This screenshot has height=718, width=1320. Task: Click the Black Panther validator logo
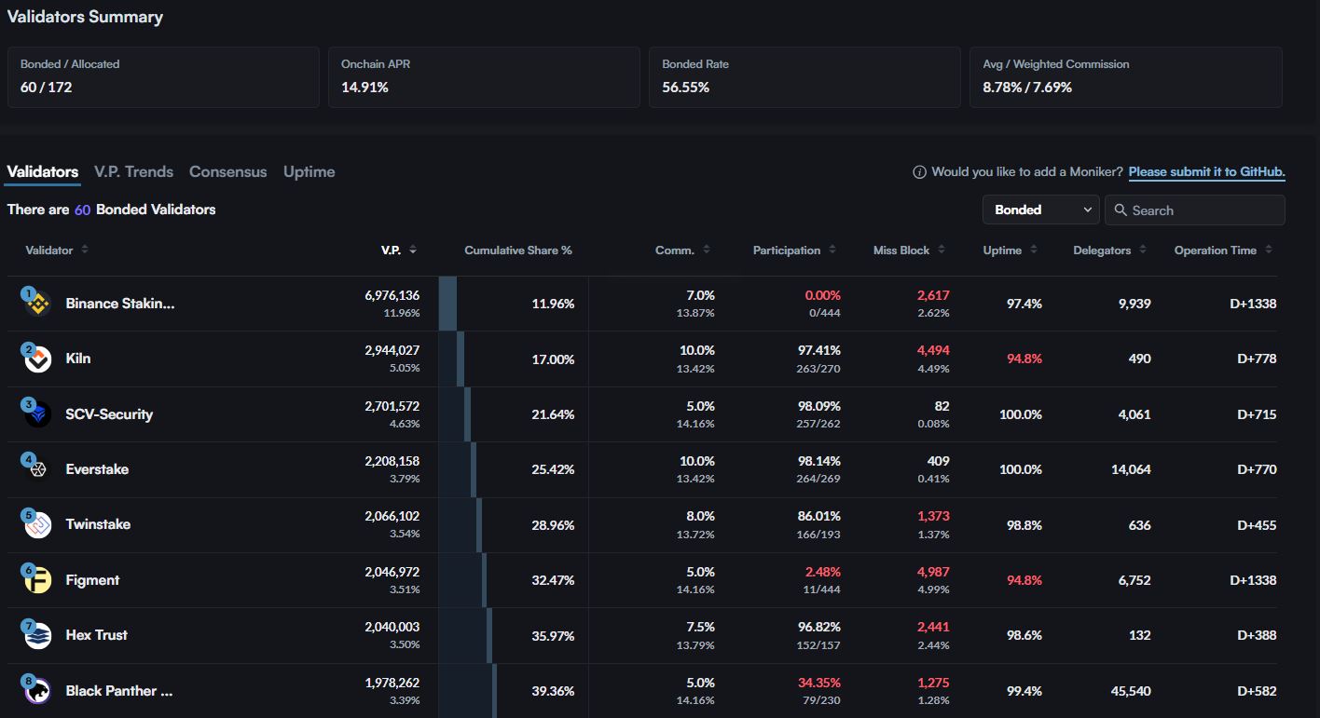point(38,691)
